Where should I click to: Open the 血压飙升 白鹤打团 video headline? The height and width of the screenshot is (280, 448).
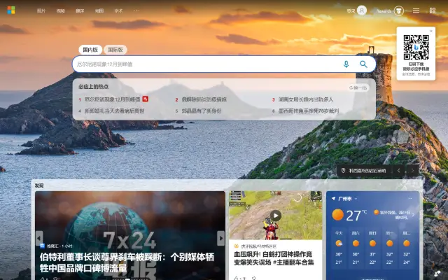[274, 258]
